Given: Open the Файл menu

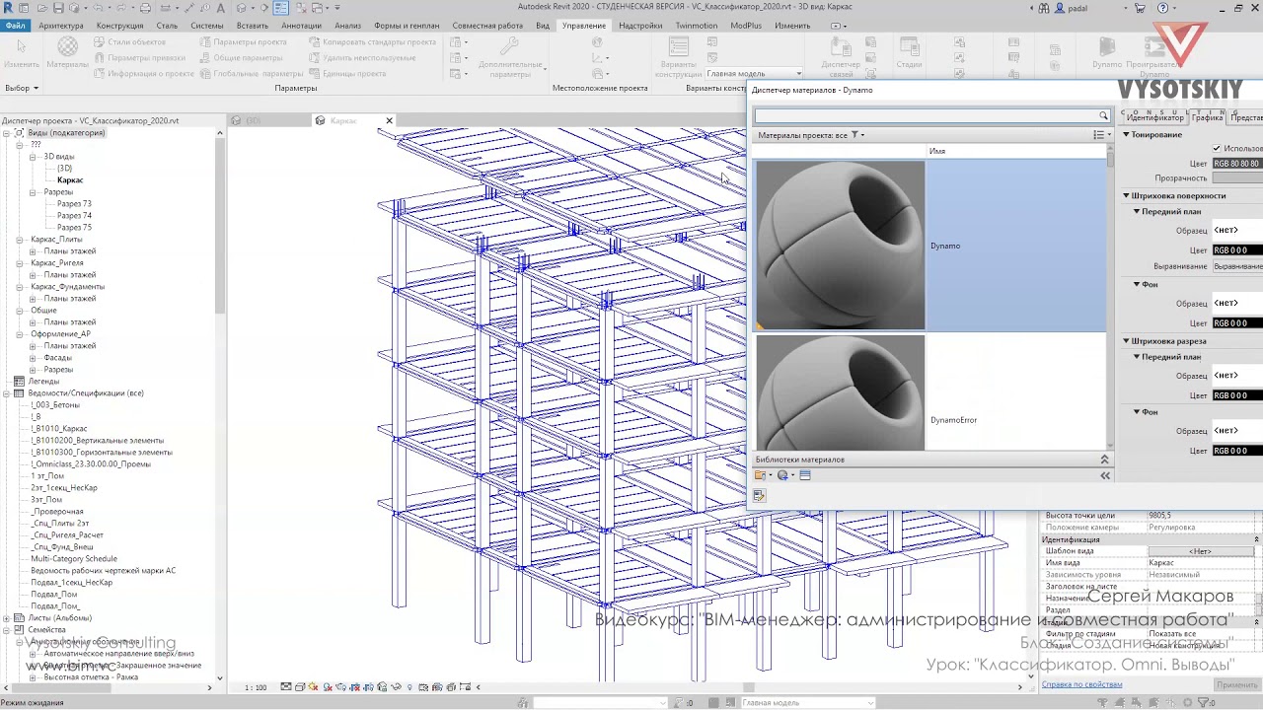Looking at the screenshot, I should click(x=15, y=26).
